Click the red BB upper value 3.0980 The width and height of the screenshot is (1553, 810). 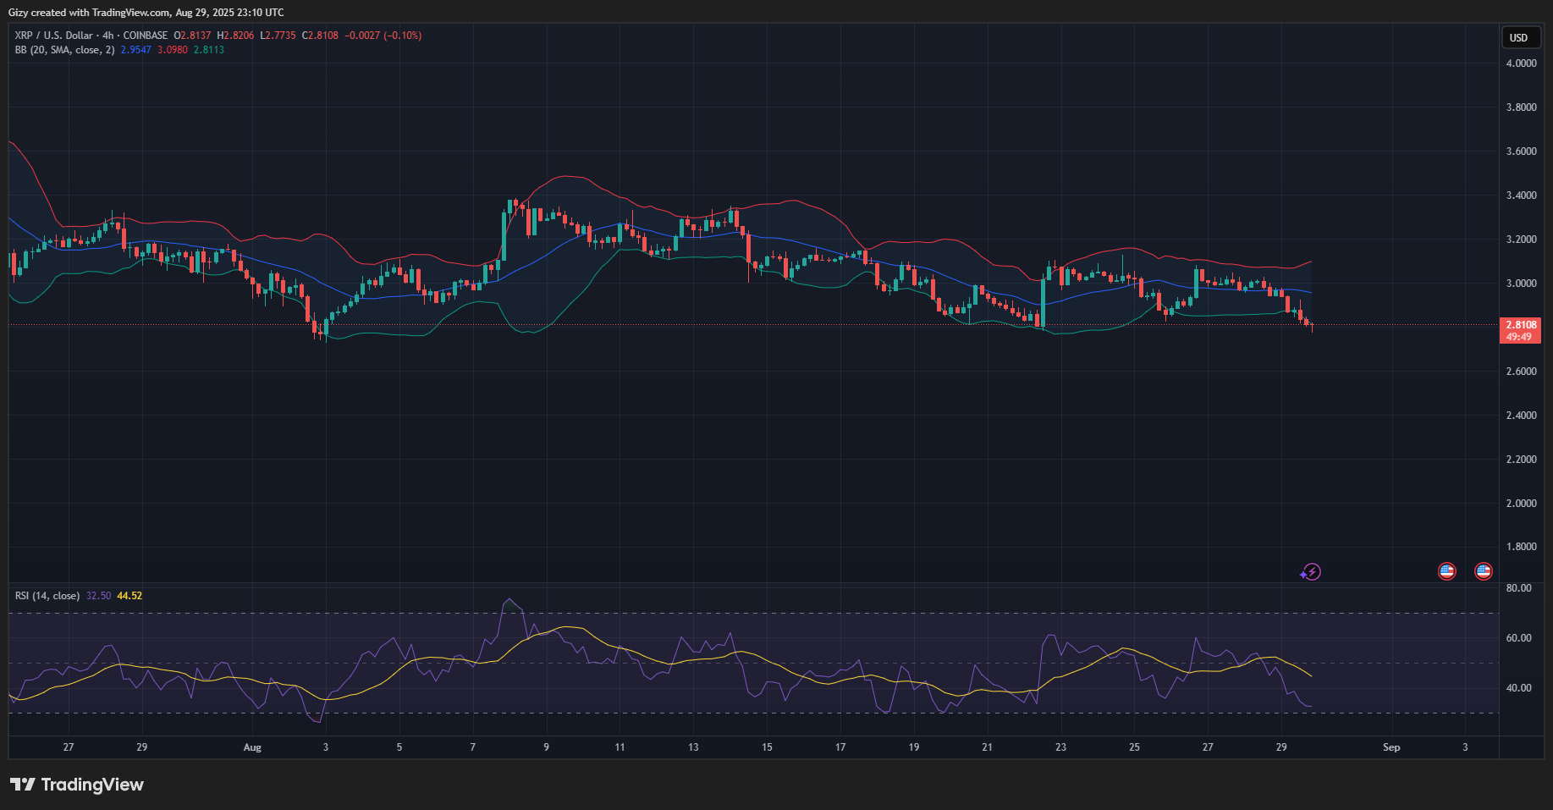(173, 50)
